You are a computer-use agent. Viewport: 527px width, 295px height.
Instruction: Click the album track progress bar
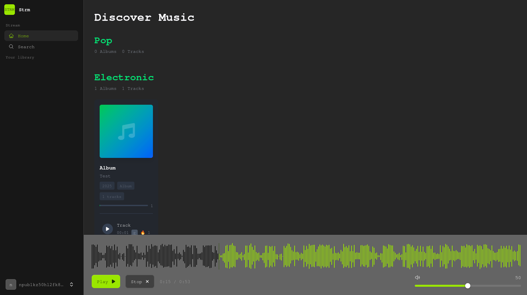point(124,205)
